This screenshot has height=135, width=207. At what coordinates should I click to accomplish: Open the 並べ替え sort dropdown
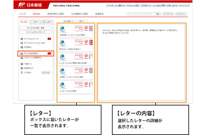coord(69,21)
